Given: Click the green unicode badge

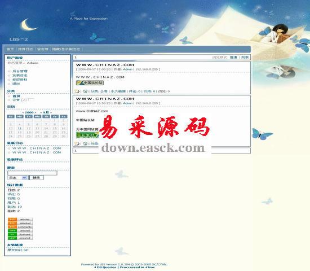Looking at the screenshot, I should [20, 231].
